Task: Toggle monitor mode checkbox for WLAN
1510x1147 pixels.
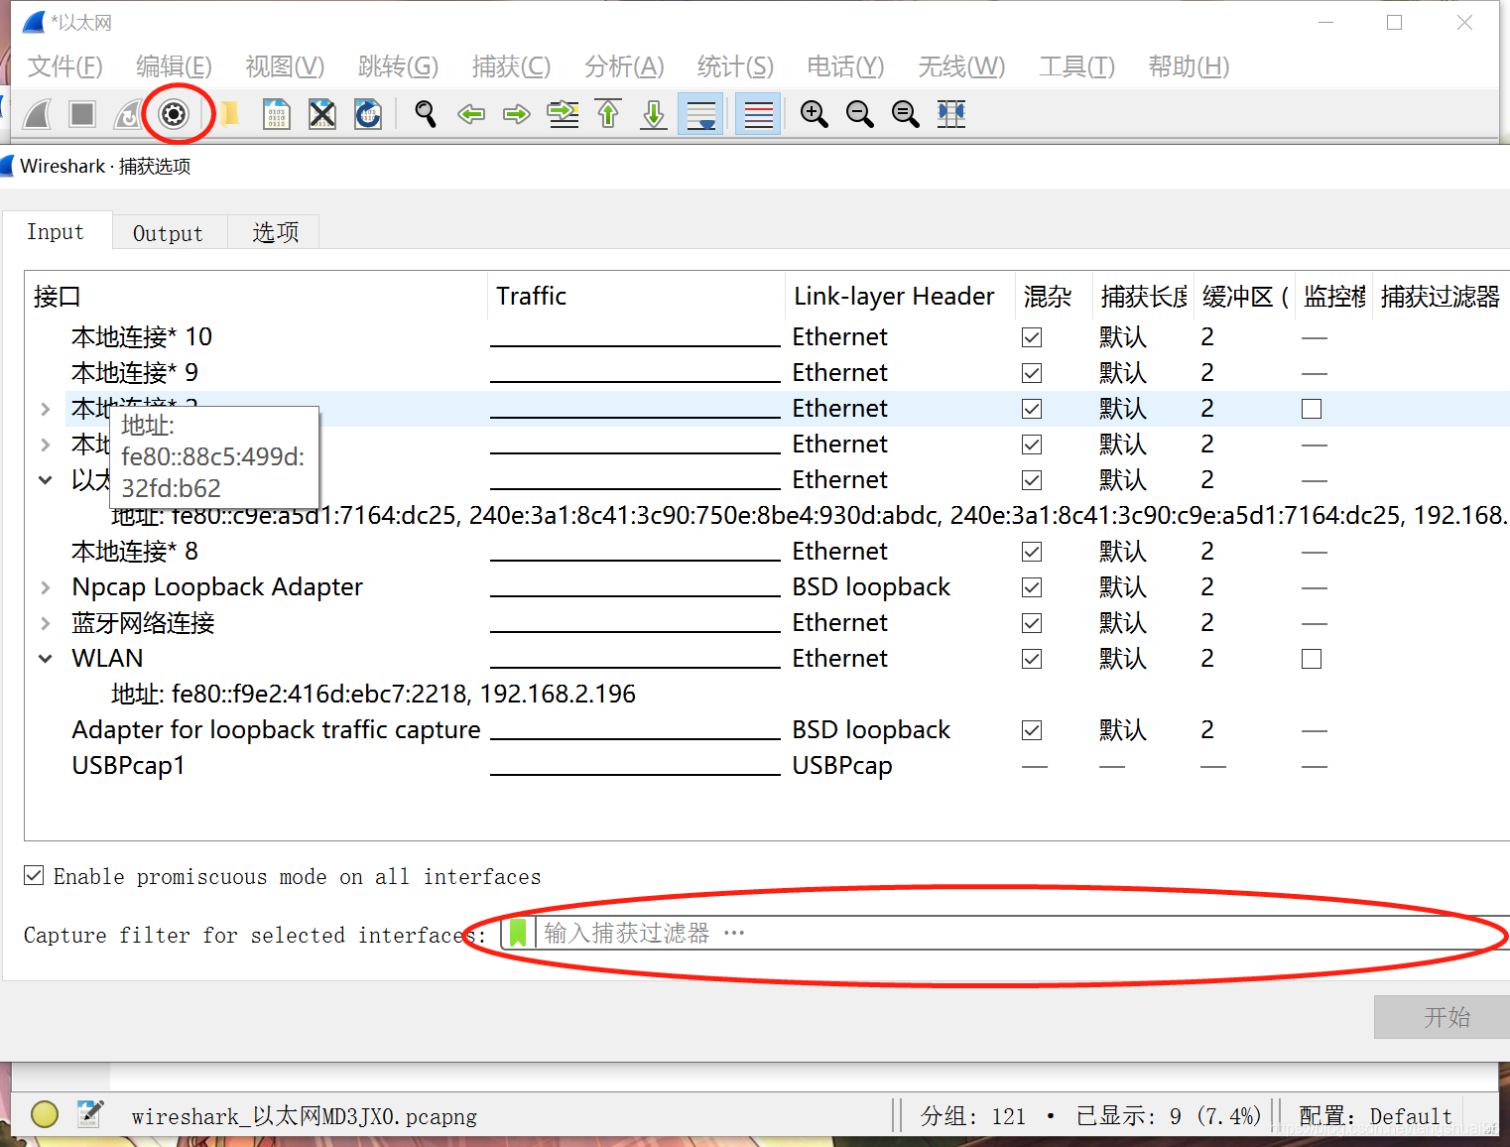Action: click(1312, 659)
